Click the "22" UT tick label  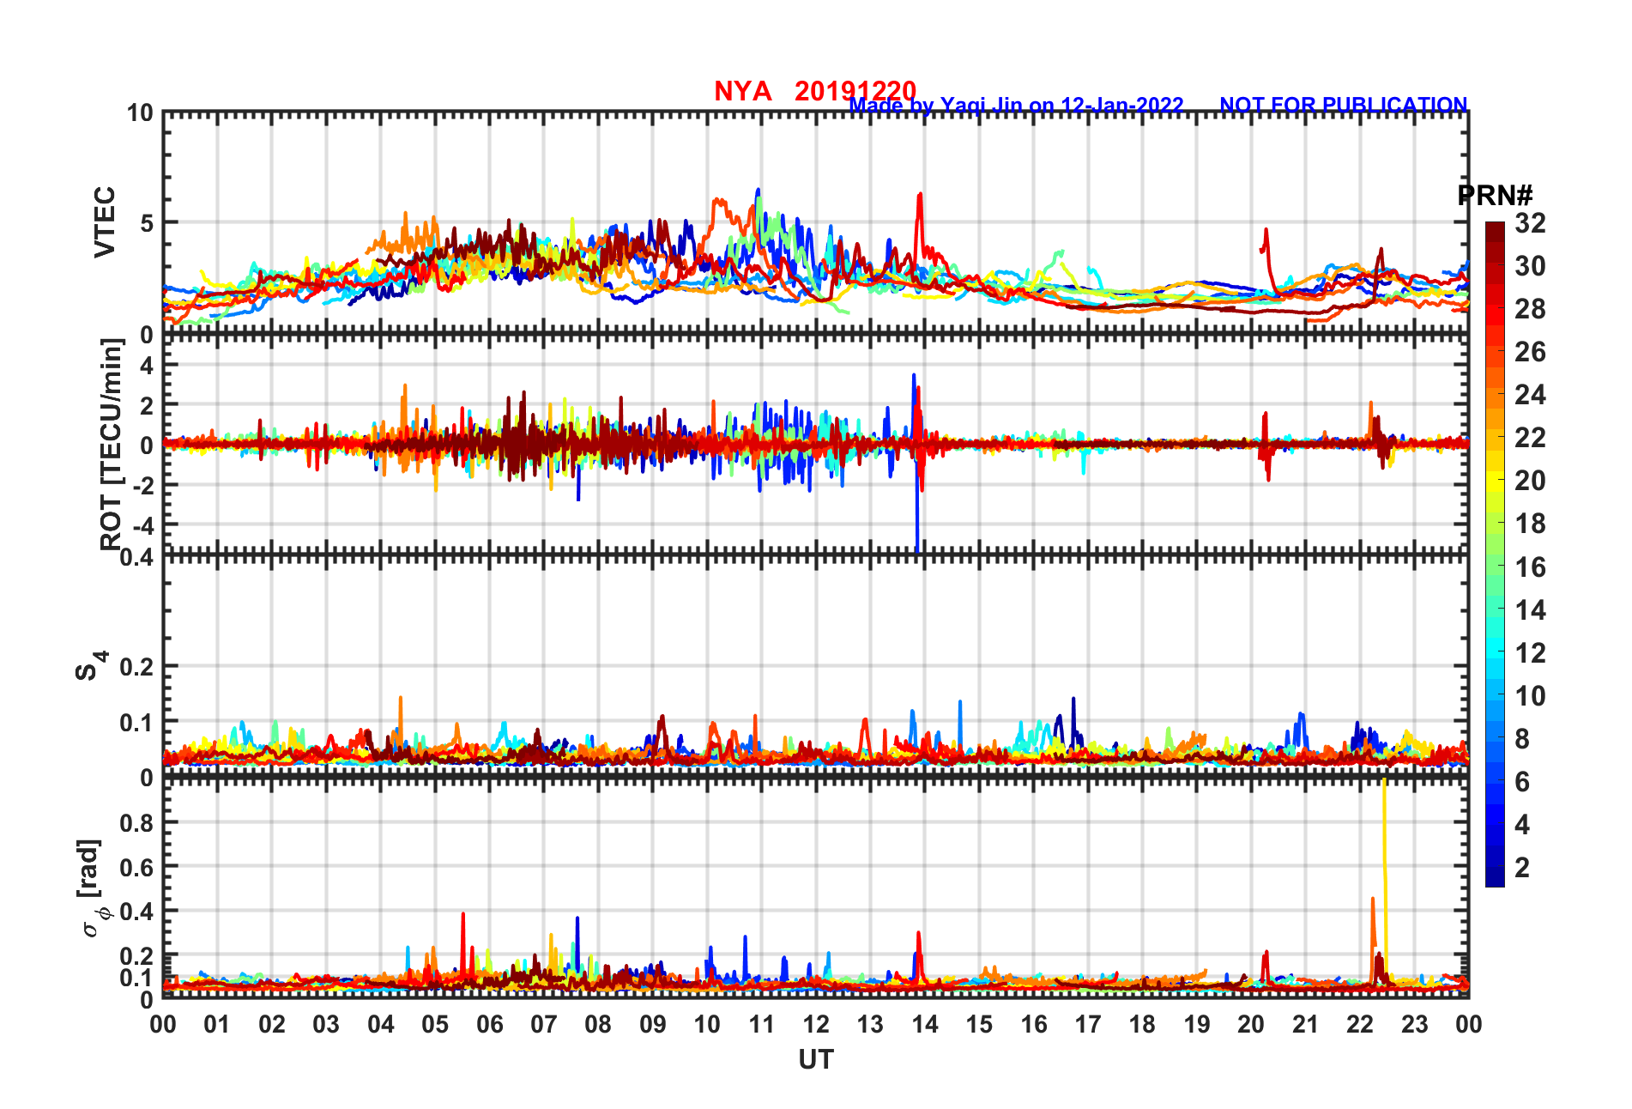click(1360, 1024)
